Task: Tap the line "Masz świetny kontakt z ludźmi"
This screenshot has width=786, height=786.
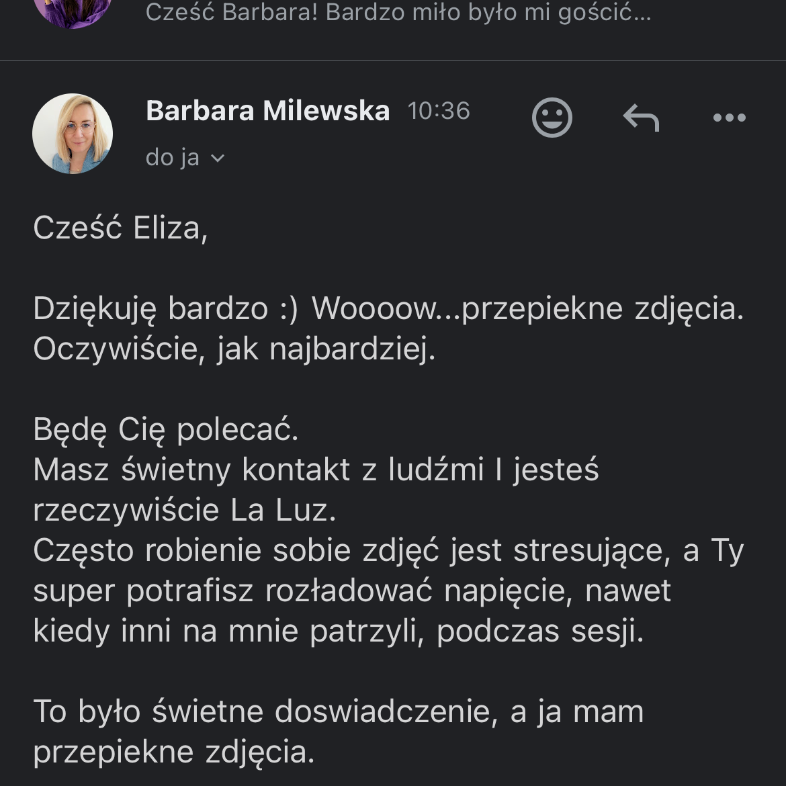Action: (x=316, y=470)
